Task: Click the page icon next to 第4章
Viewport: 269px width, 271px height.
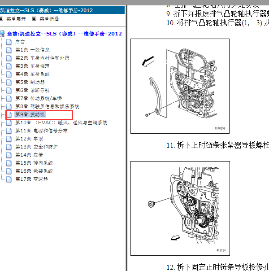Action: tap(9, 74)
